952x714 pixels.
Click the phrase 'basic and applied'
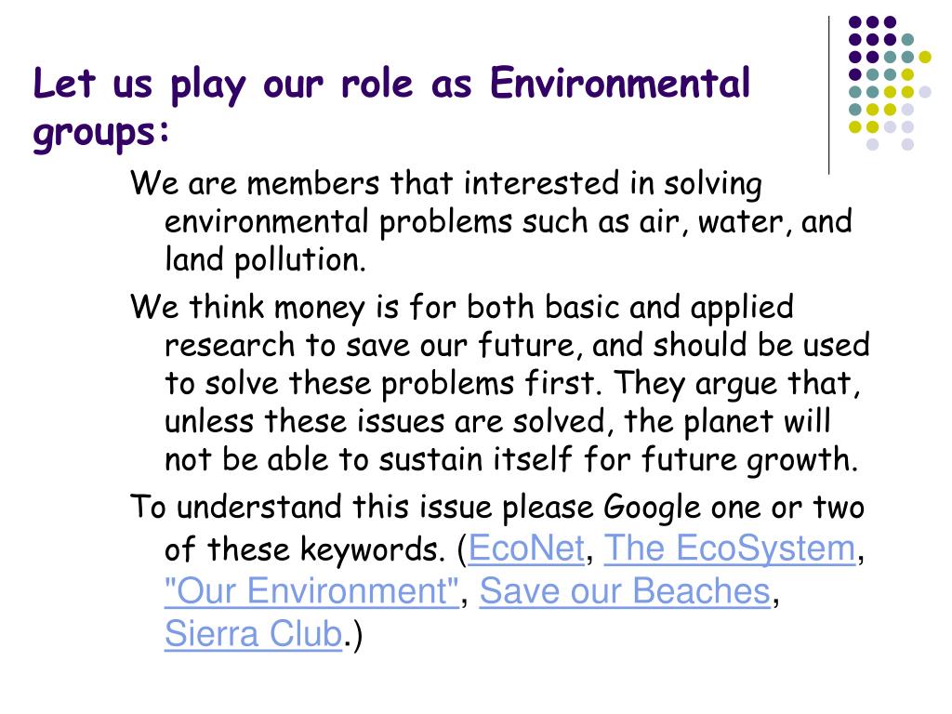(x=669, y=307)
